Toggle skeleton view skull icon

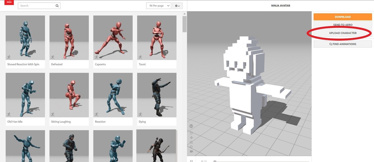click(191, 126)
